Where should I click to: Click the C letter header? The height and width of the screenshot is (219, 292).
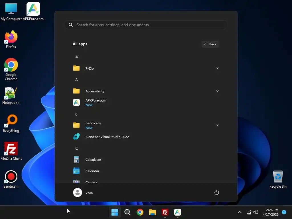point(76,148)
